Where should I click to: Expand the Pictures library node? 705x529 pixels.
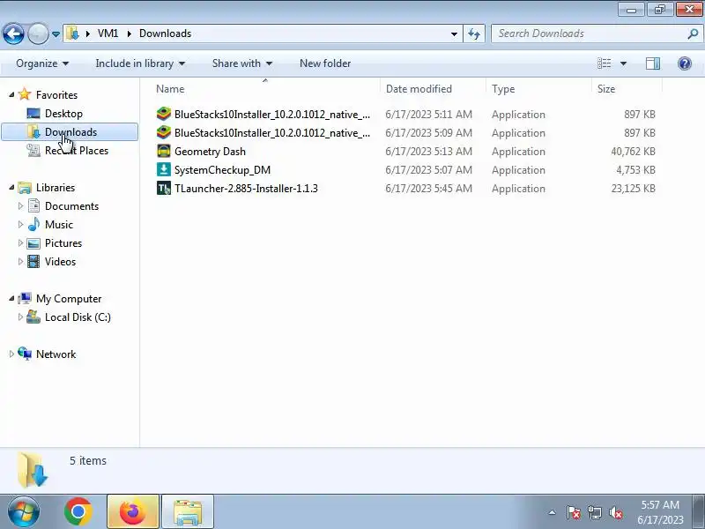pyautogui.click(x=20, y=243)
